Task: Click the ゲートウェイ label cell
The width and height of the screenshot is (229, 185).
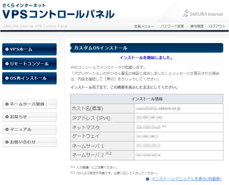Action: (x=102, y=136)
